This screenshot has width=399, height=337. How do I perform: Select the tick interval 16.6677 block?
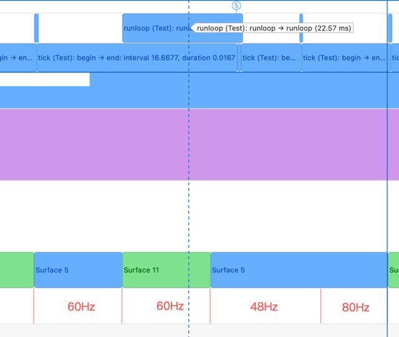(x=137, y=58)
